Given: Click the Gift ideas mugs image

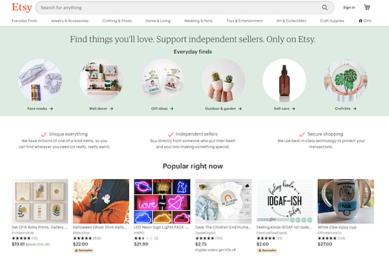Looking at the screenshot, I should pos(162,80).
